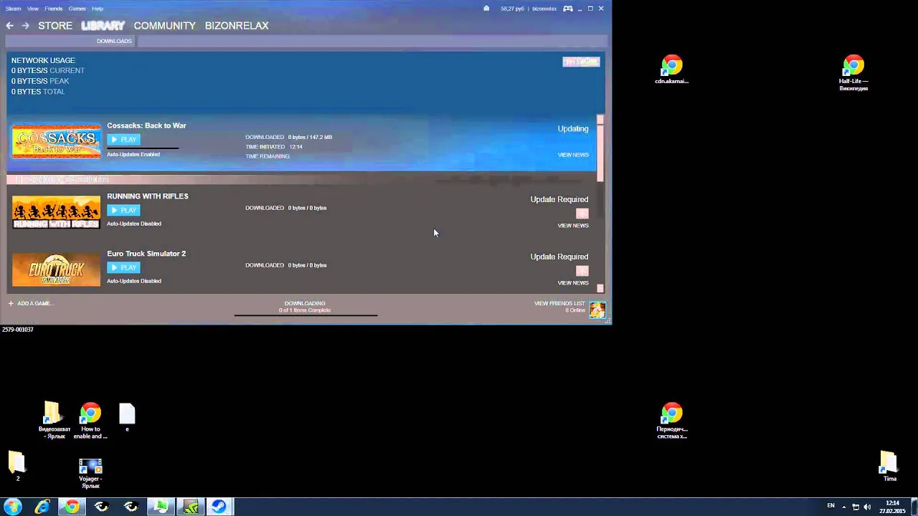The height and width of the screenshot is (516, 918).
Task: Click the button beside the network usage stats
Action: [581, 62]
